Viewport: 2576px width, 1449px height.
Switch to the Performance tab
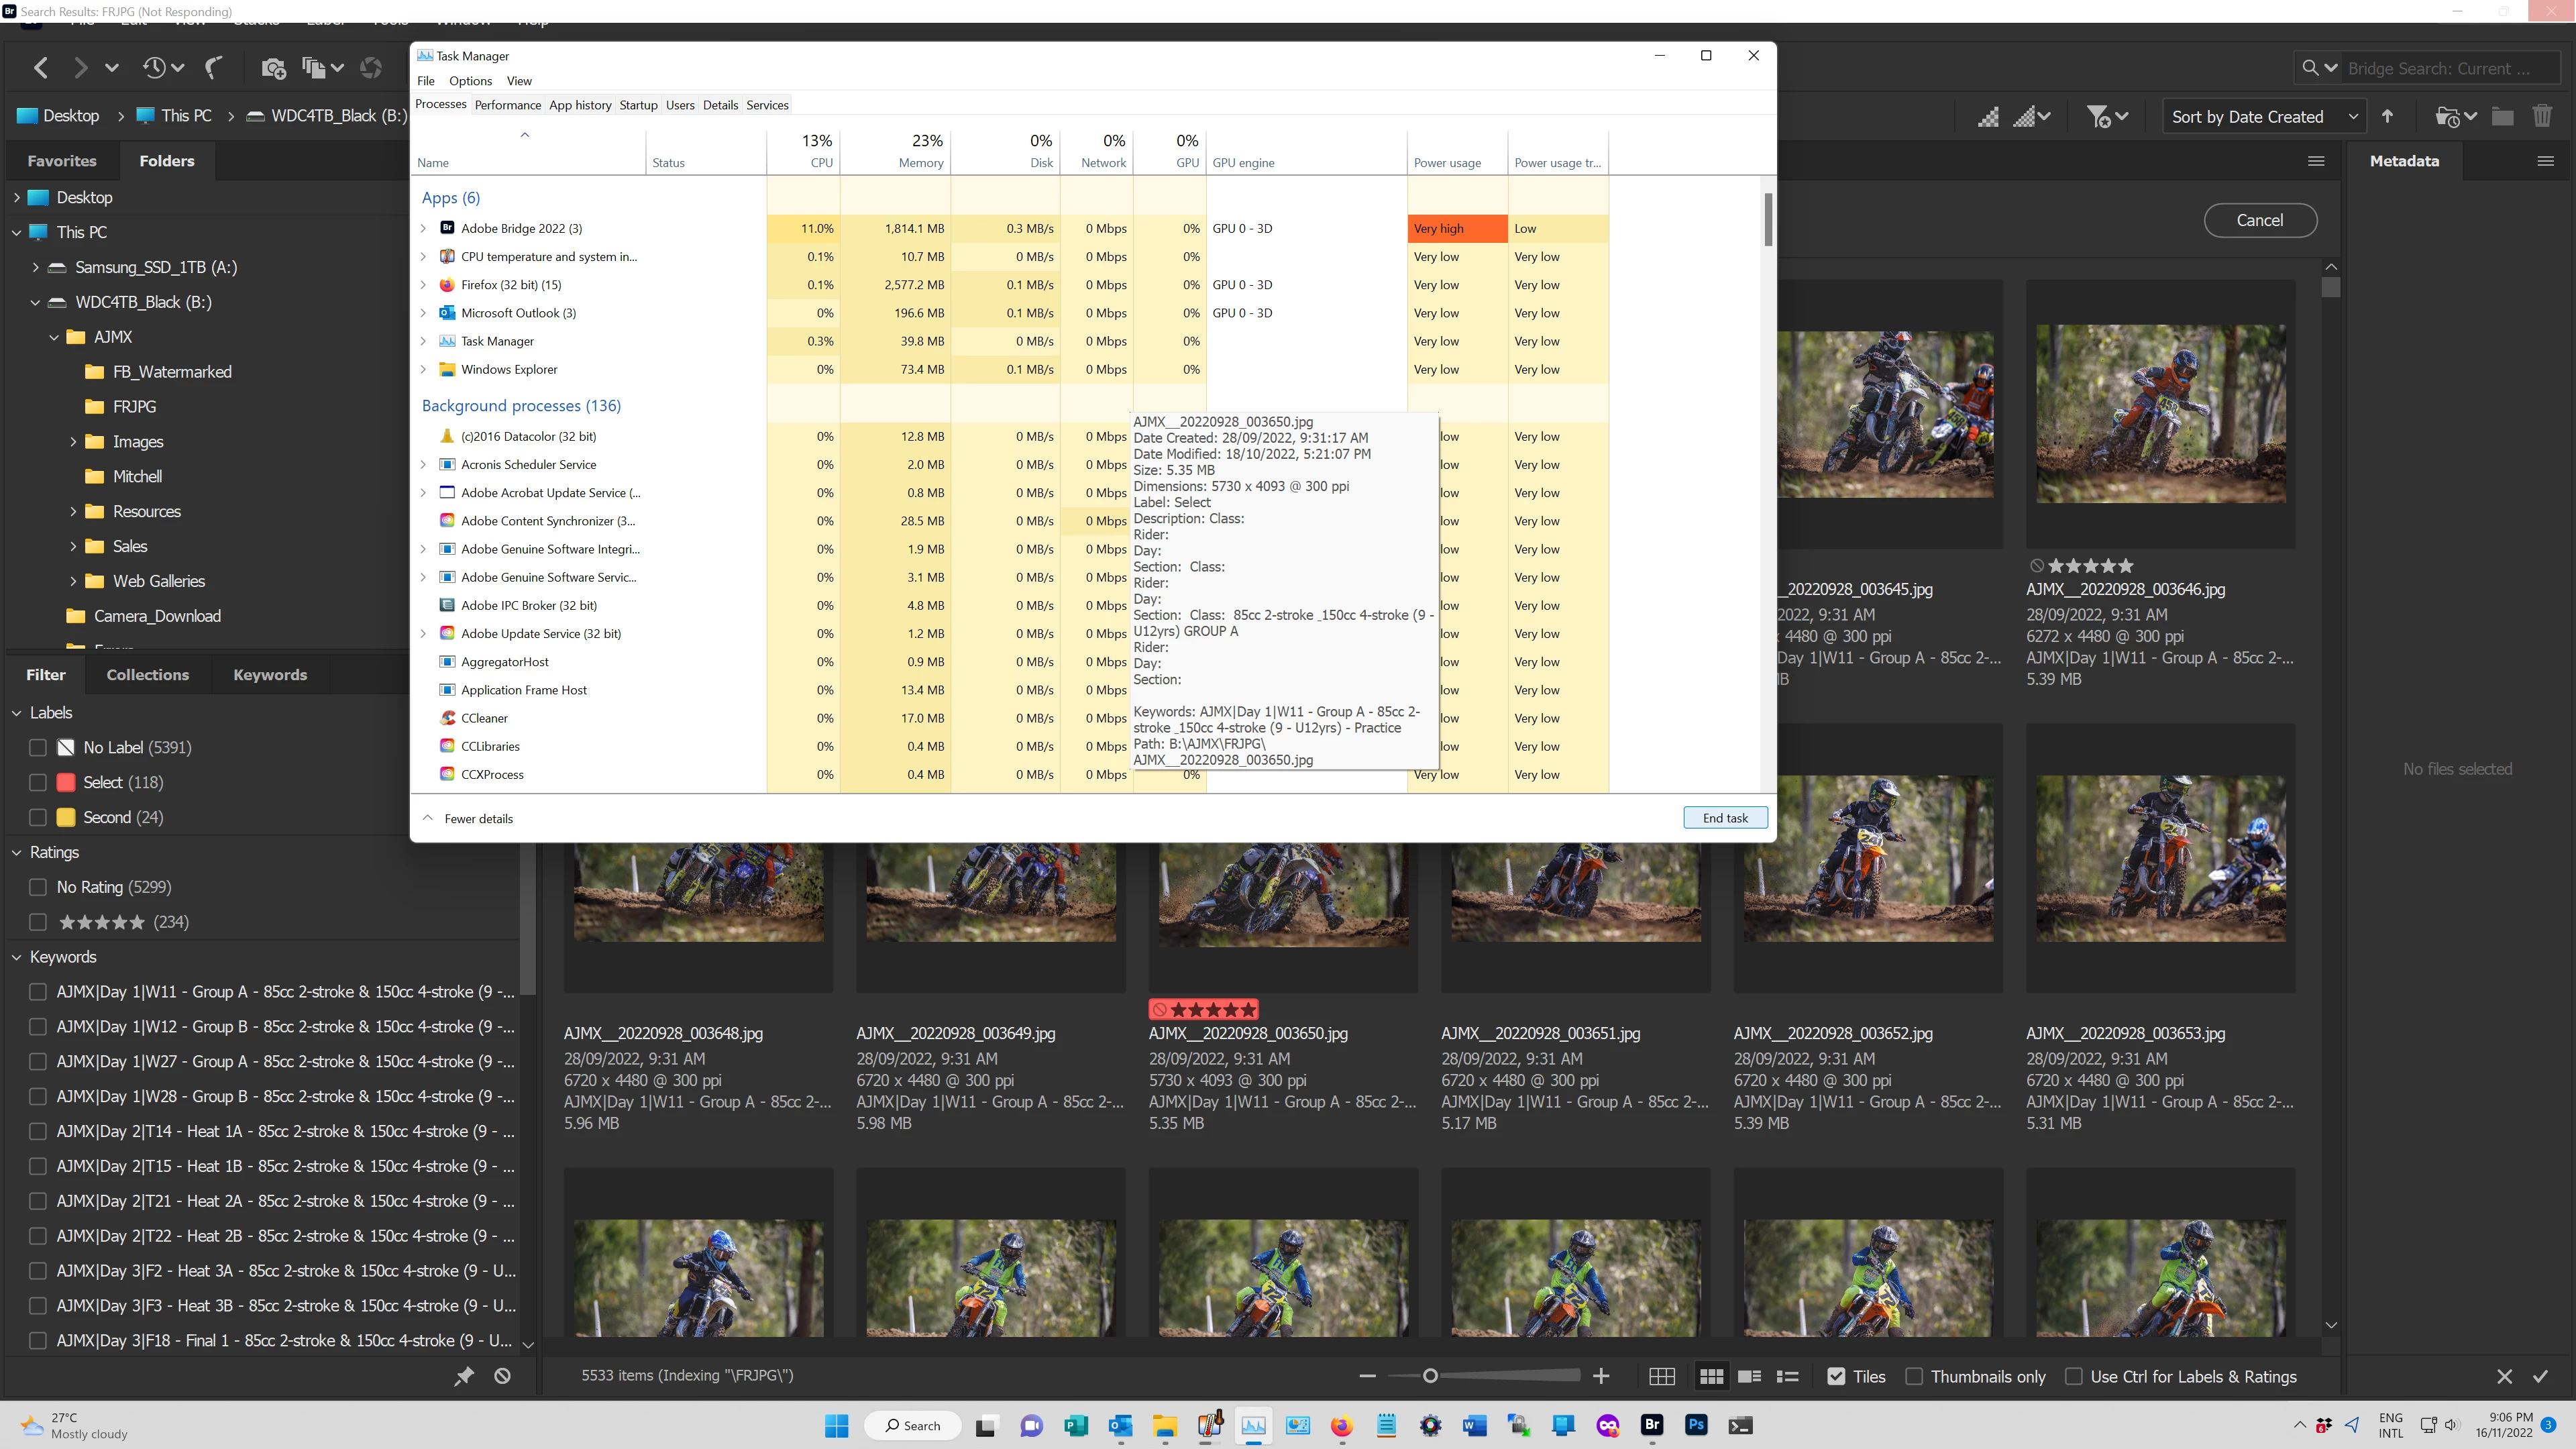pos(507,105)
